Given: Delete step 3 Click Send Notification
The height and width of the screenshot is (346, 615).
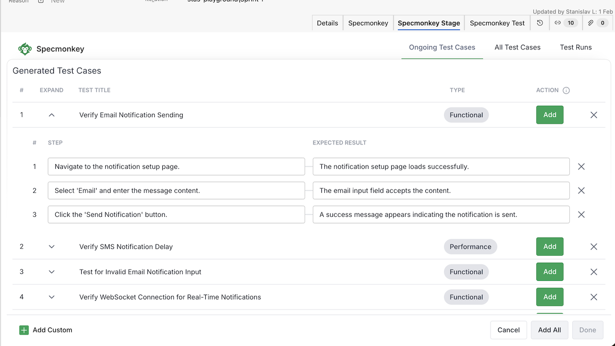Looking at the screenshot, I should coord(581,215).
